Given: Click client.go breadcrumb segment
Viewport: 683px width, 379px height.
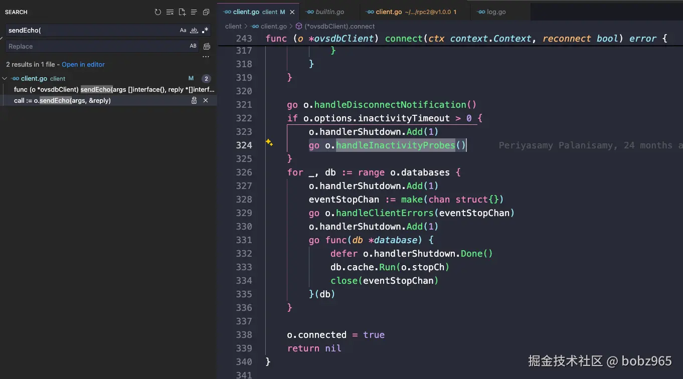Looking at the screenshot, I should pyautogui.click(x=273, y=26).
